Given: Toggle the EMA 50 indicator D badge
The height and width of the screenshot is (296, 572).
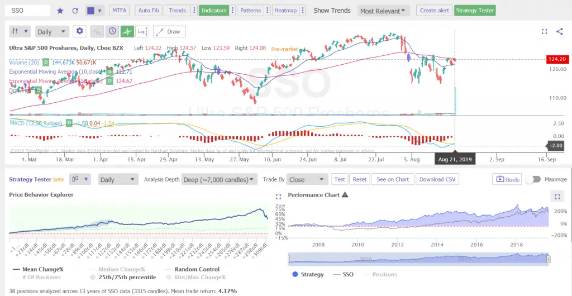Looking at the screenshot, I should (x=109, y=81).
